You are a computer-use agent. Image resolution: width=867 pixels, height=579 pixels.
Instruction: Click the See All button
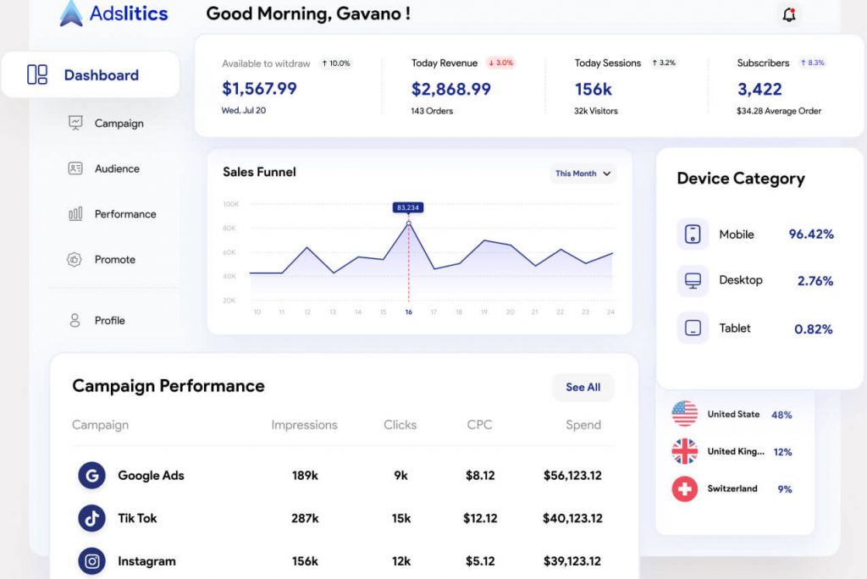click(583, 387)
